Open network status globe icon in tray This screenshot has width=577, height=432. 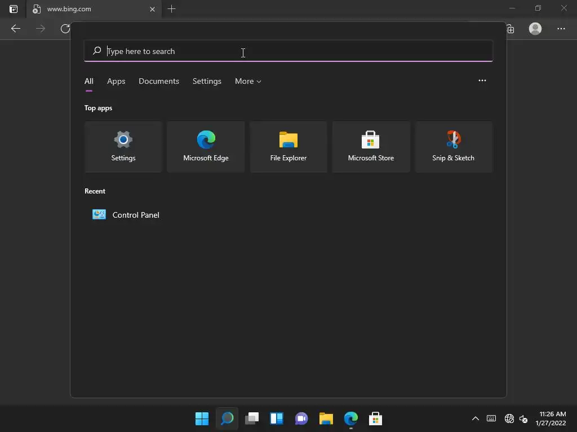click(x=509, y=418)
